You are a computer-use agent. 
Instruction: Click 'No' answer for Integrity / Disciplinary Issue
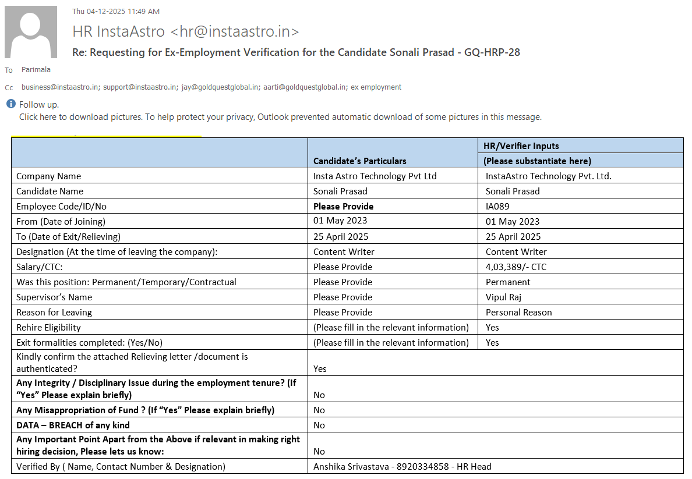click(319, 395)
